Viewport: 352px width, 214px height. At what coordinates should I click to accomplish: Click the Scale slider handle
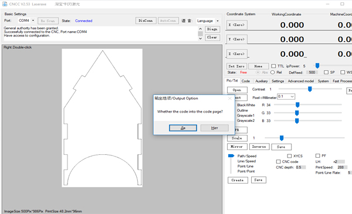coord(282,138)
